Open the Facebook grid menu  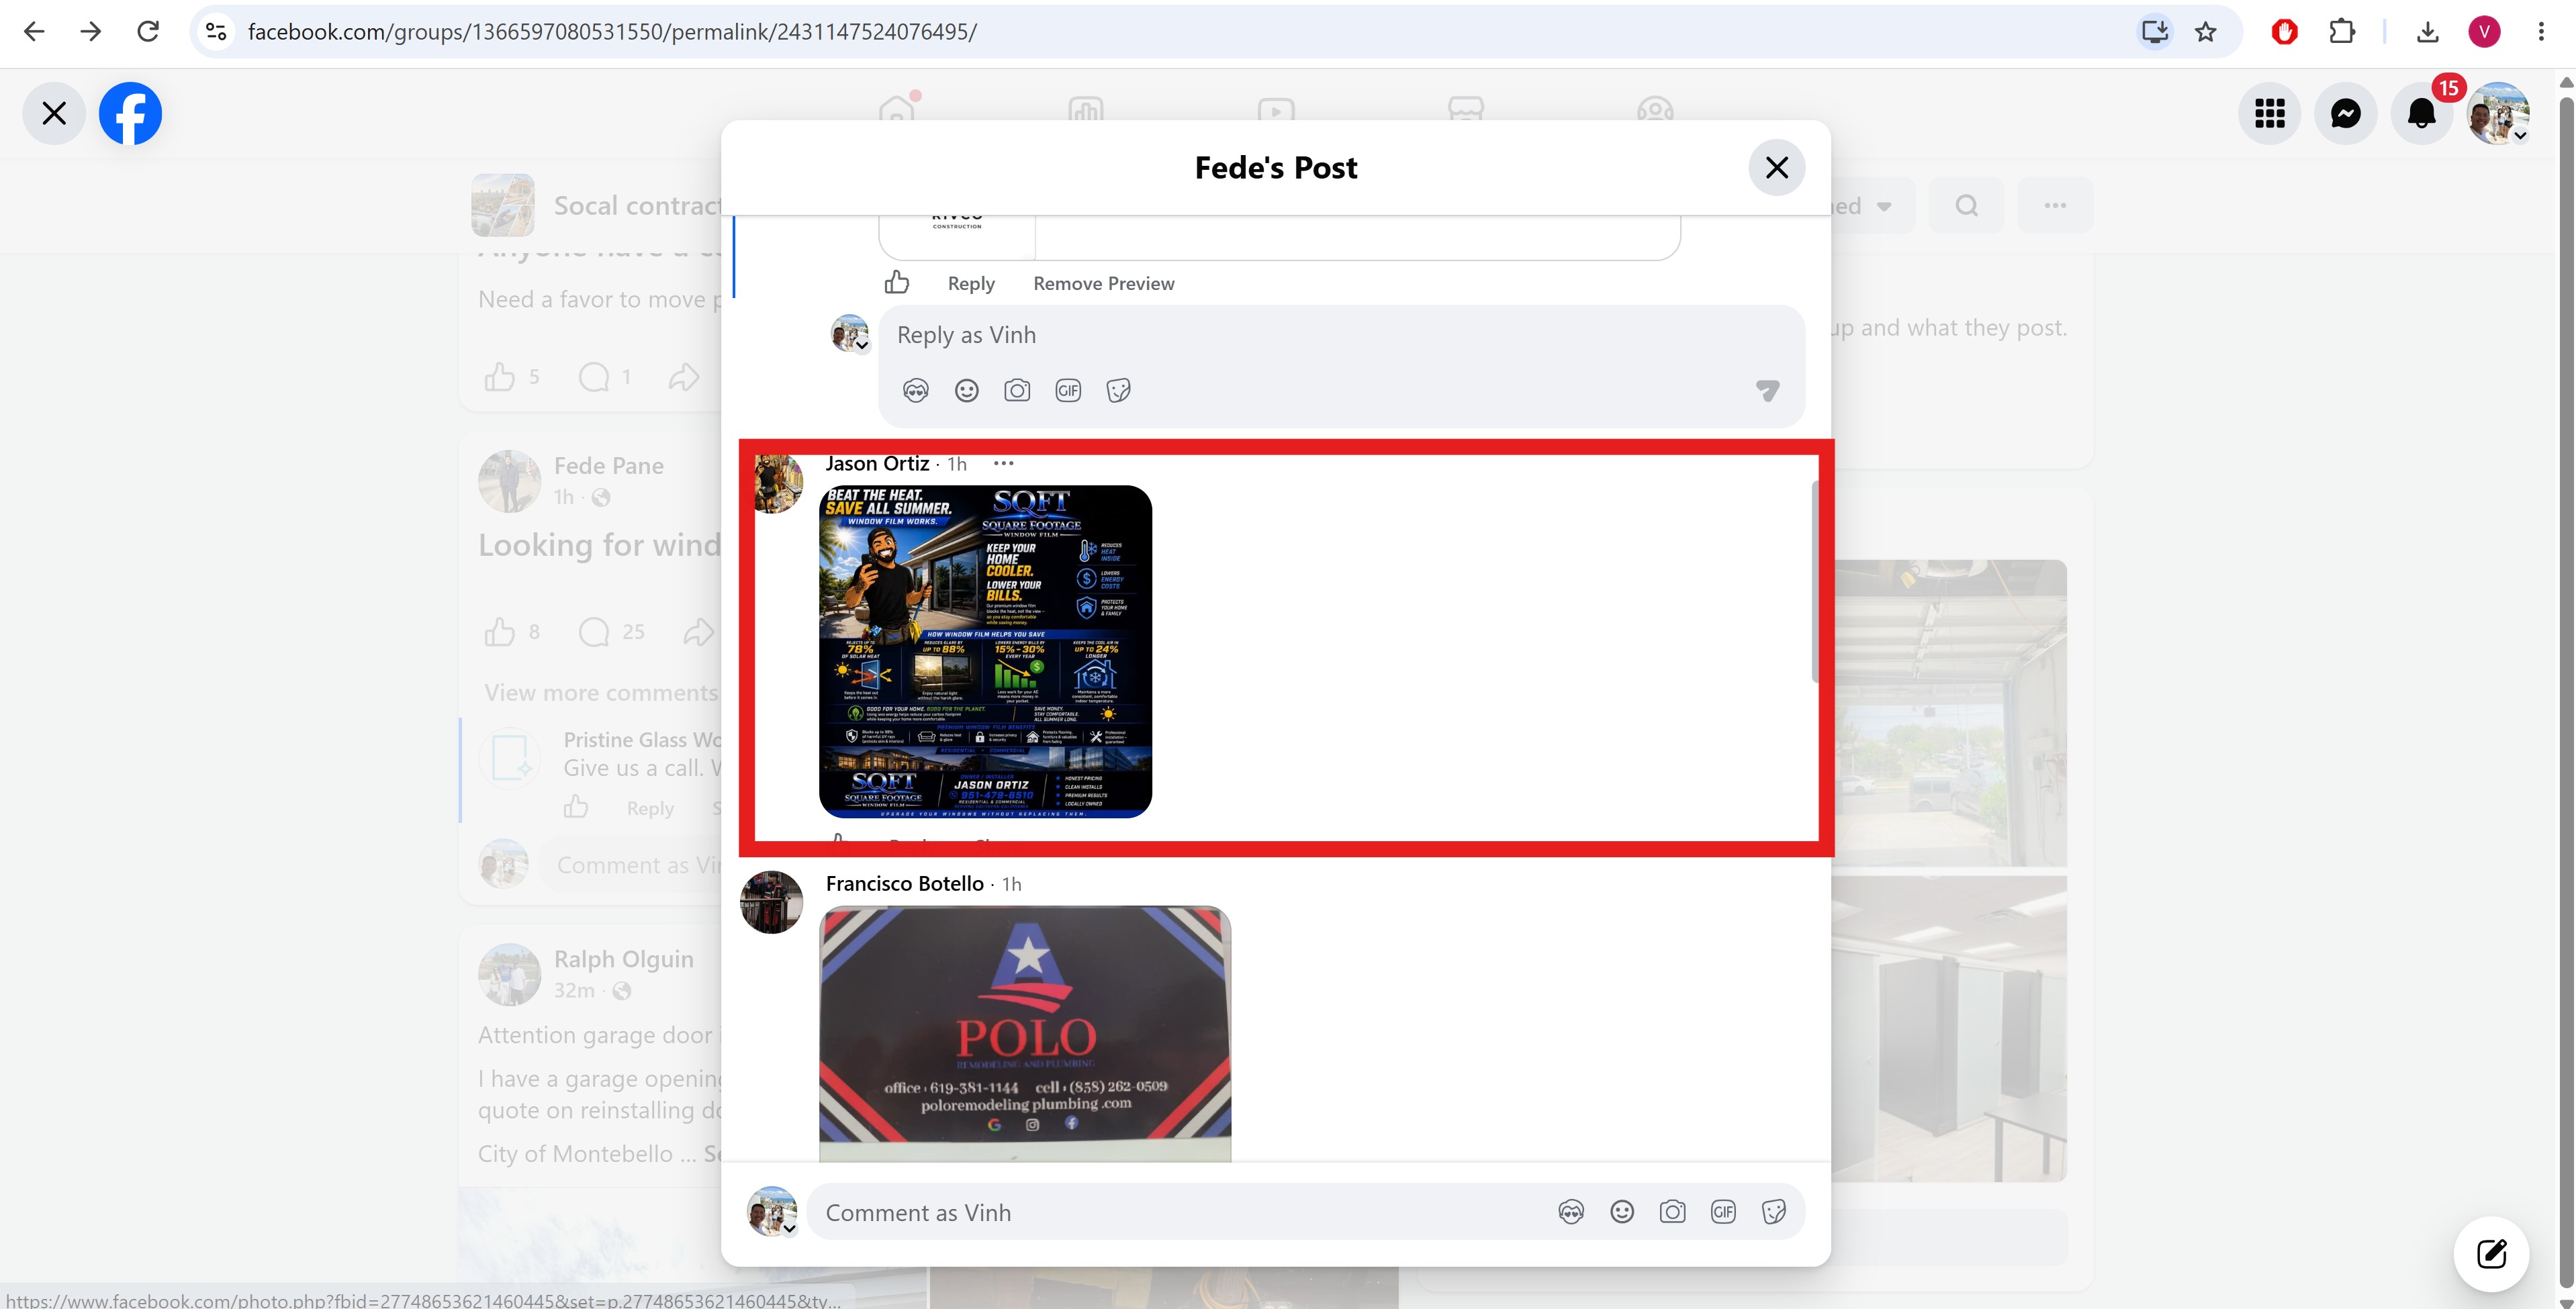coord(2270,113)
